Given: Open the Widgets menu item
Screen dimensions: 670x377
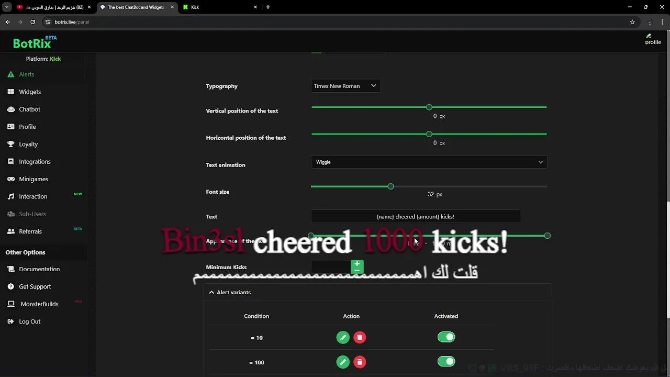Looking at the screenshot, I should coord(30,92).
